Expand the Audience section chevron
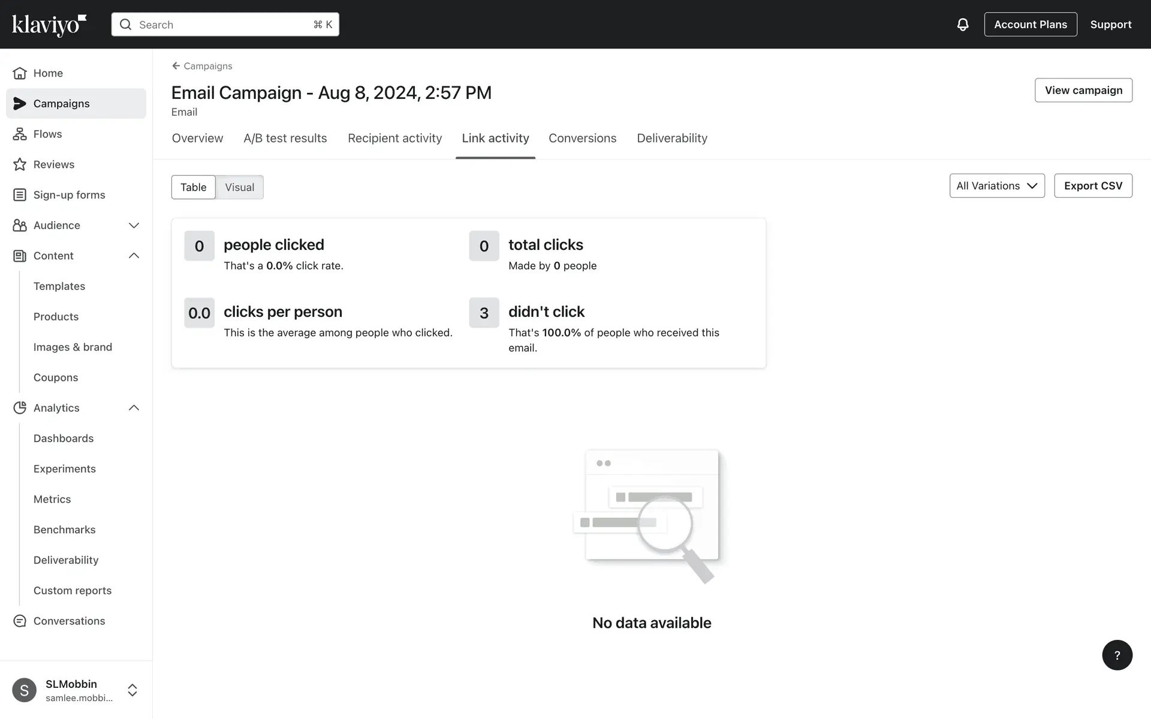 click(134, 225)
